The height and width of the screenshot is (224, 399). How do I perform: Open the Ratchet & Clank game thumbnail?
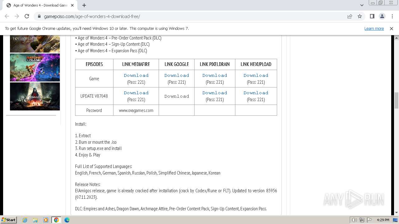point(35,68)
